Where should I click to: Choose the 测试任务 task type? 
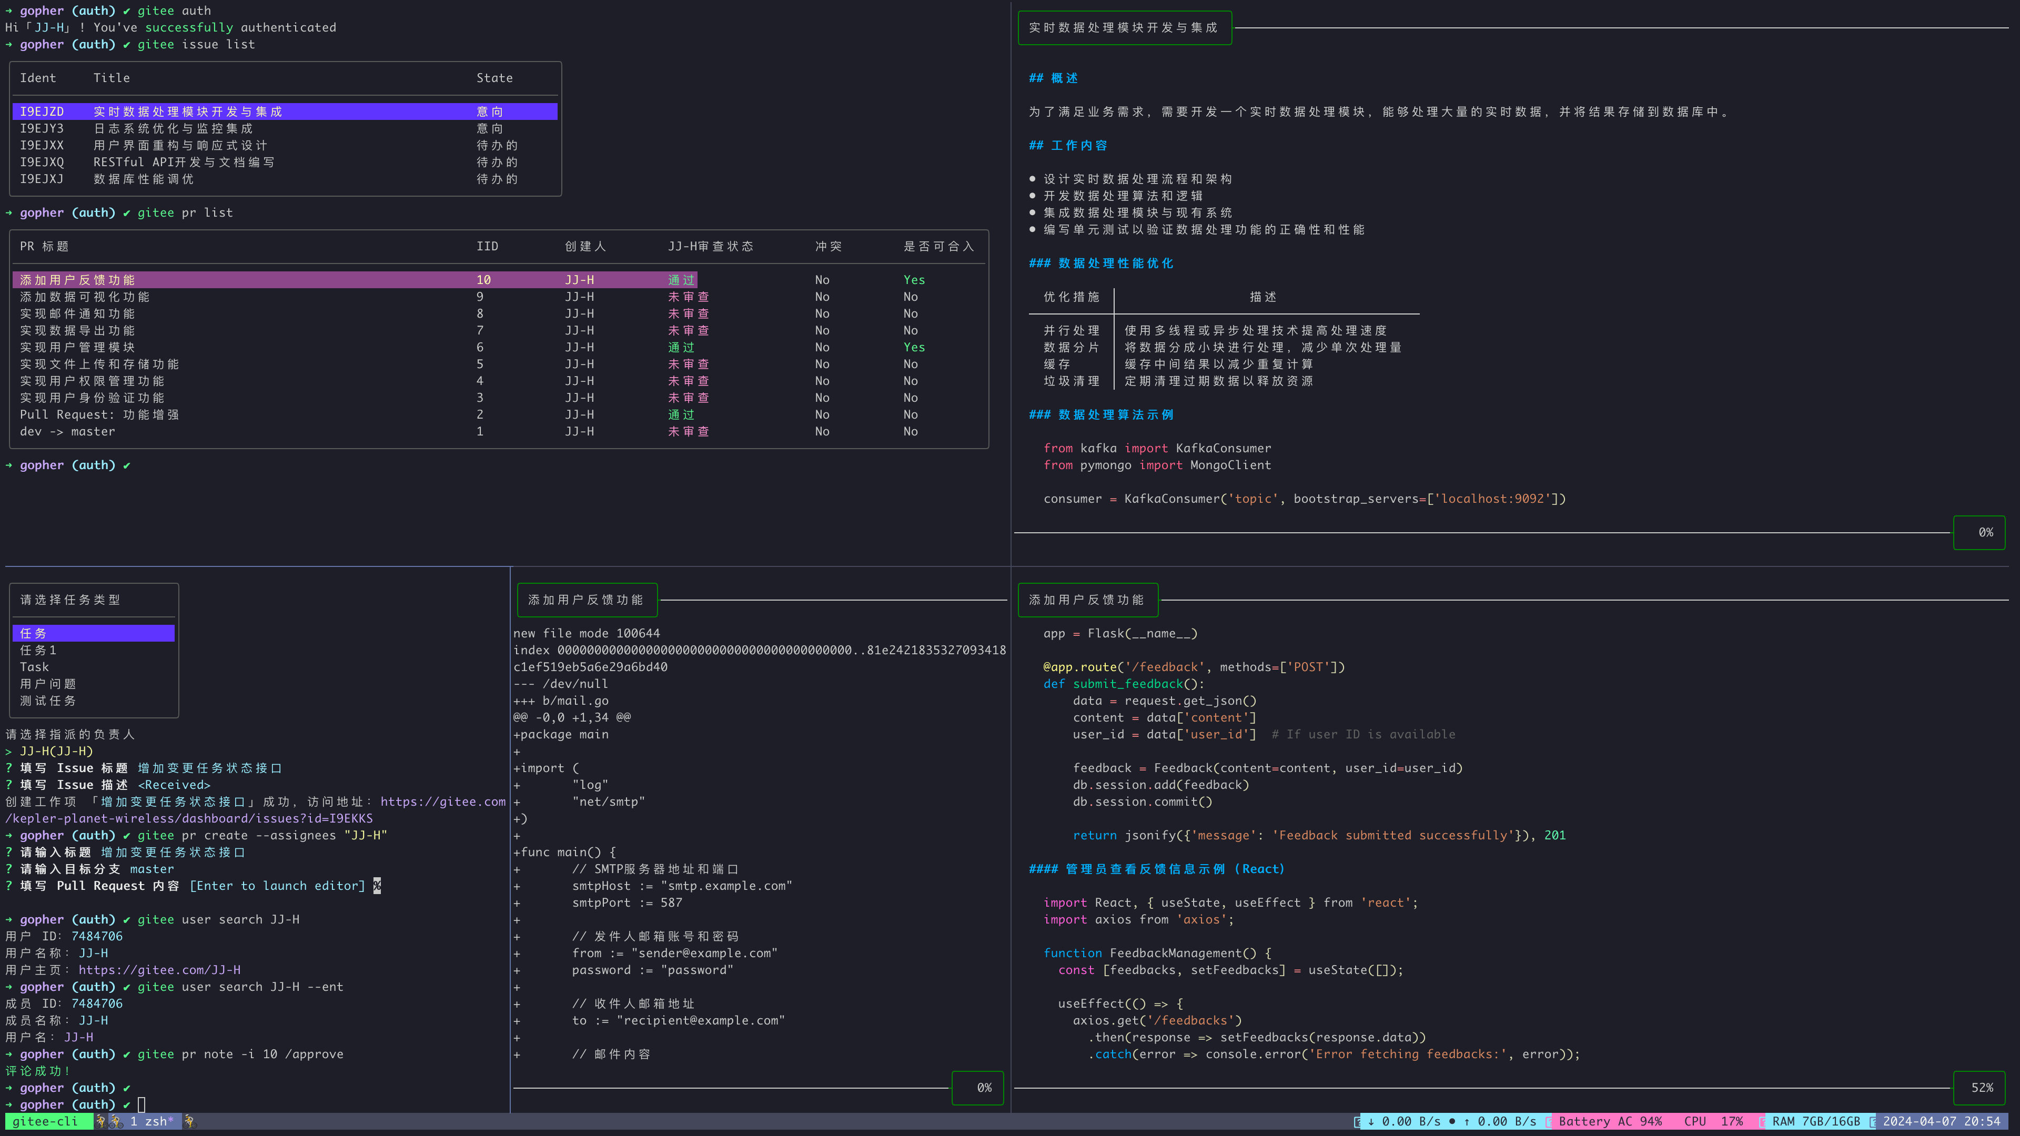[x=93, y=700]
